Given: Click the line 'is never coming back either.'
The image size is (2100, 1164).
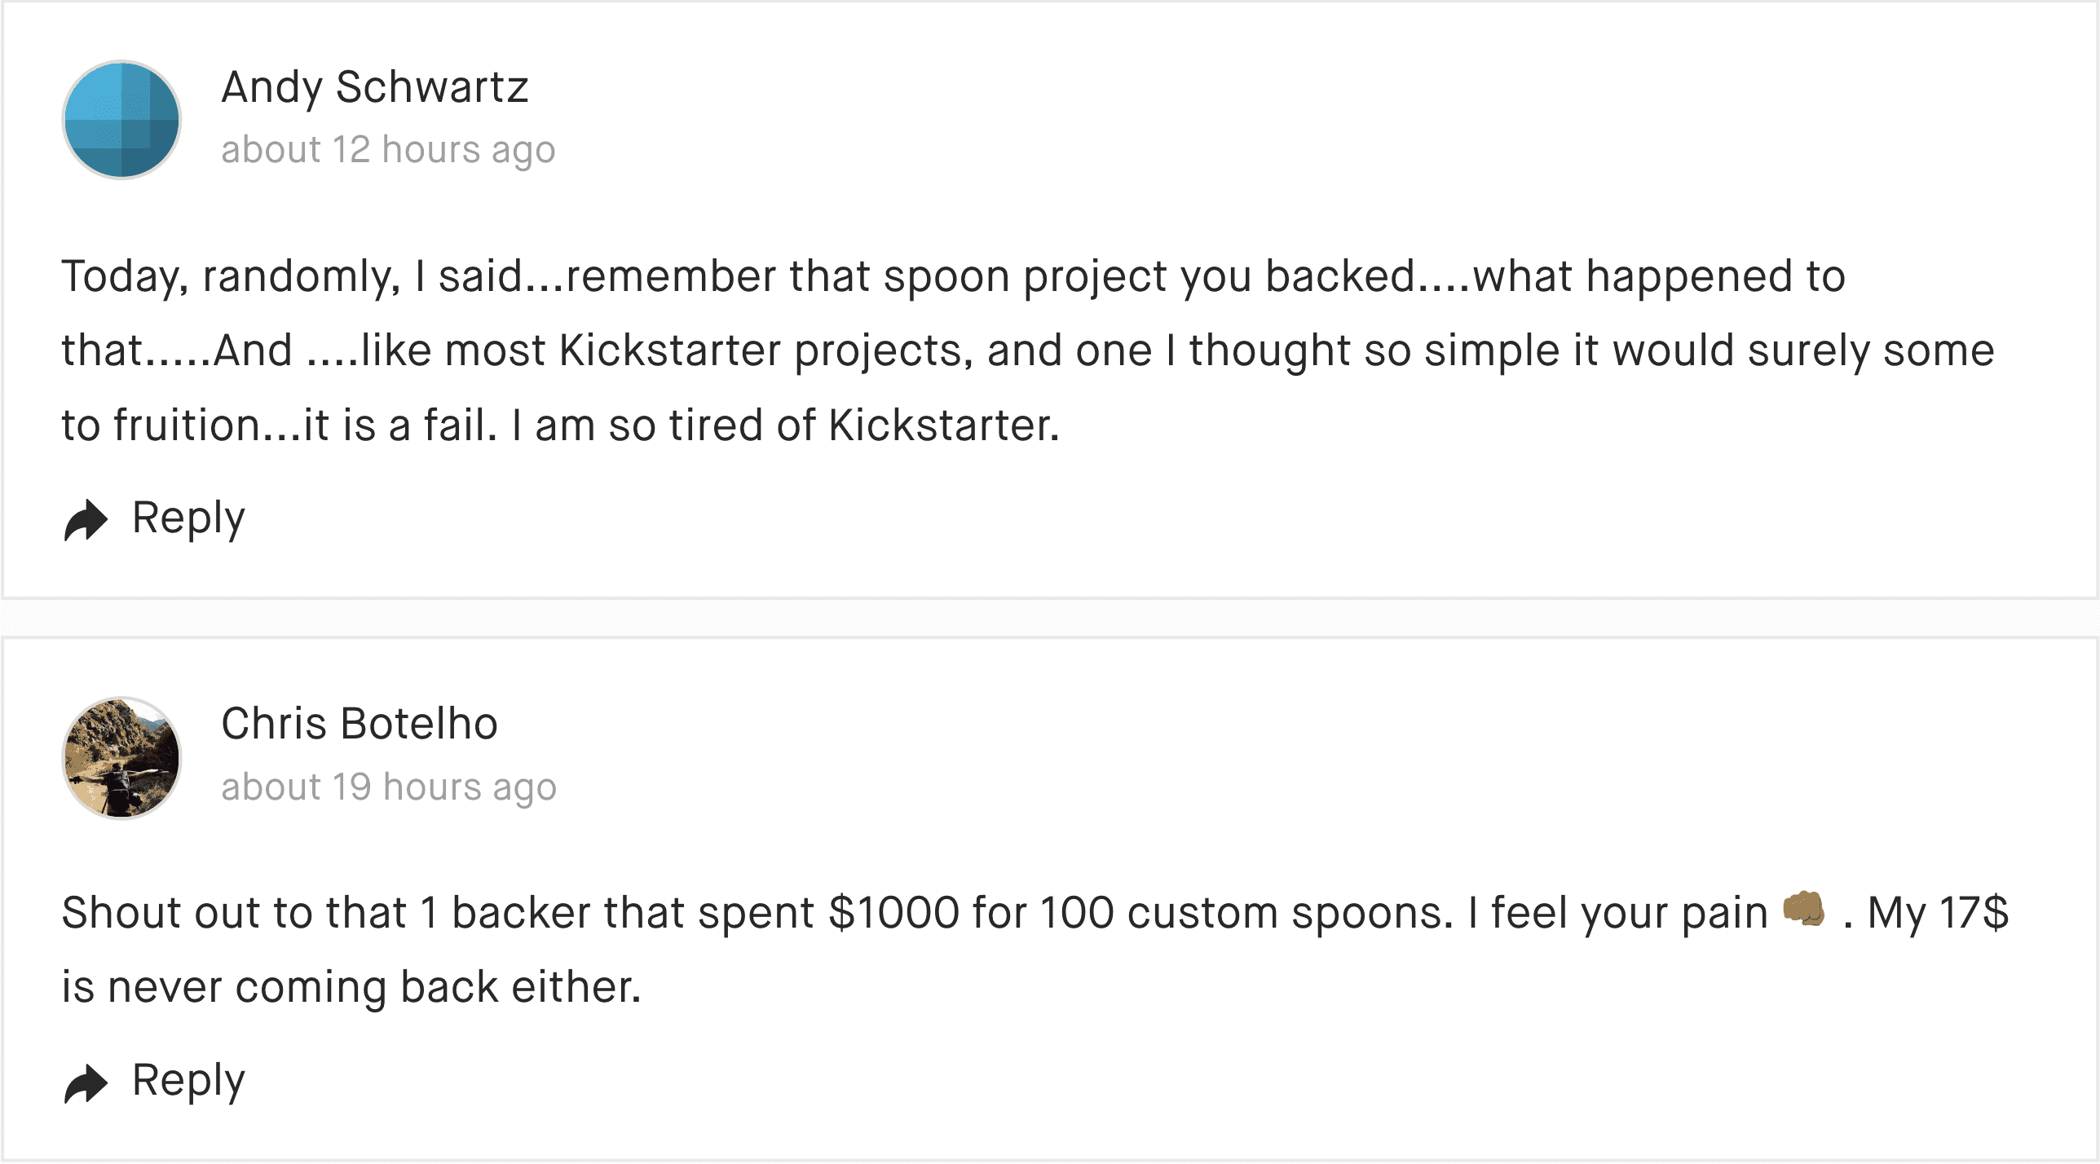Looking at the screenshot, I should point(352,987).
